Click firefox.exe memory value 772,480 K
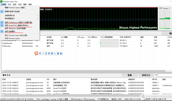The height and width of the screenshot is (101, 172). point(123,46)
